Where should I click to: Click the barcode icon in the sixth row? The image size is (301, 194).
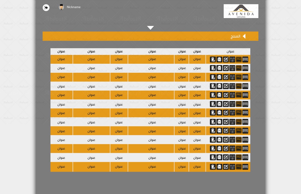coord(245,104)
